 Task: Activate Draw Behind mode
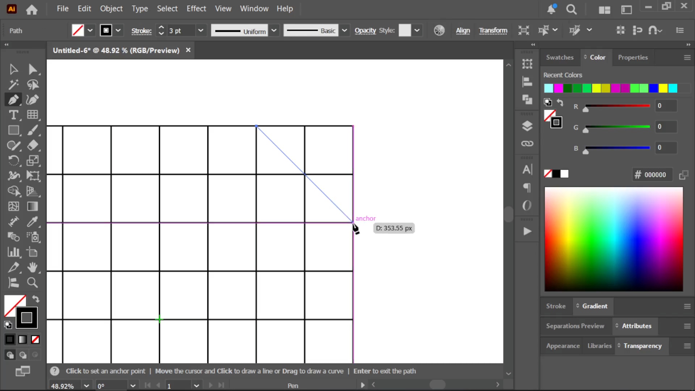pos(22,355)
